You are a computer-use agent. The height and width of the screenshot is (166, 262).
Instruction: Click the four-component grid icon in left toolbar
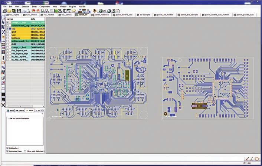point(3,72)
